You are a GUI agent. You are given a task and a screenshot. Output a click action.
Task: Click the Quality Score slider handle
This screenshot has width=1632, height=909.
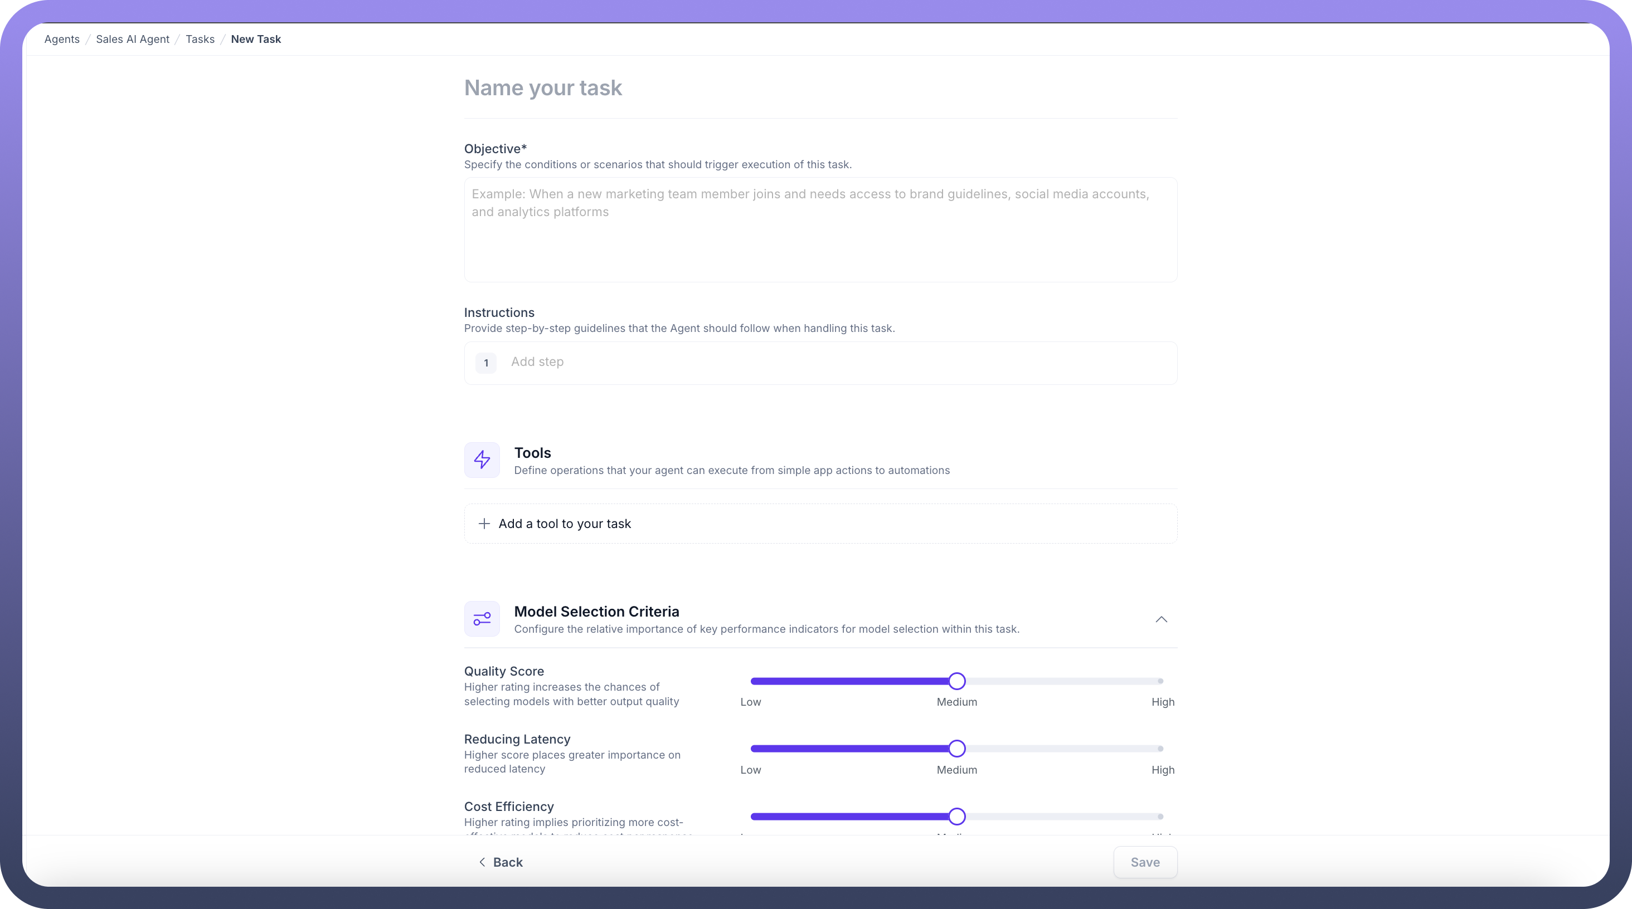956,681
